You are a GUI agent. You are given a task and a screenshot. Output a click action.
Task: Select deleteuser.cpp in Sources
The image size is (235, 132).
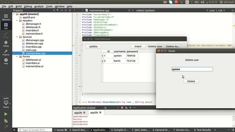tap(34, 43)
